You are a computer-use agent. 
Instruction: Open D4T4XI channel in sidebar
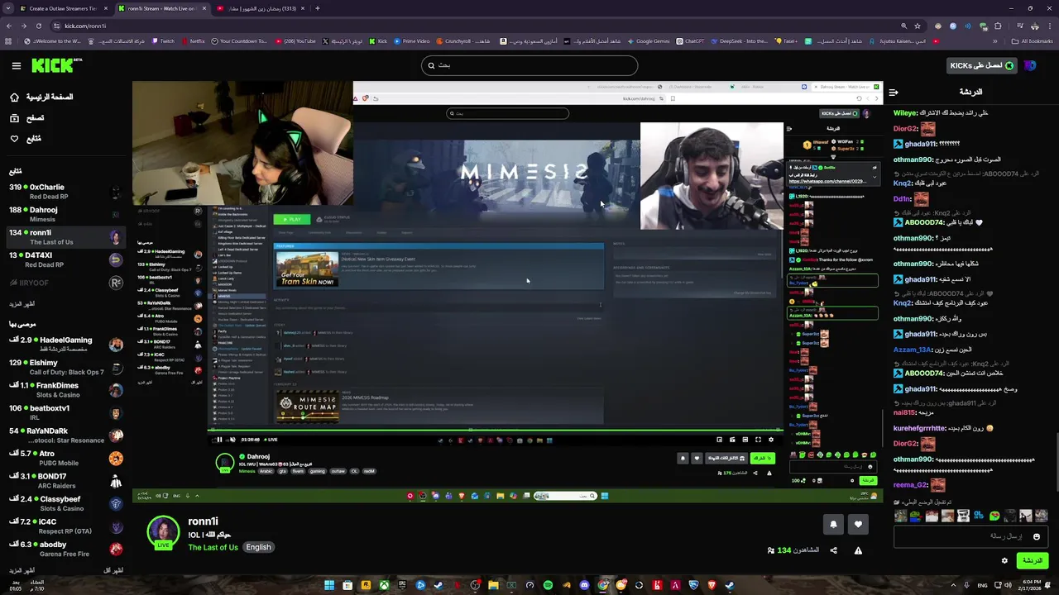[65, 259]
